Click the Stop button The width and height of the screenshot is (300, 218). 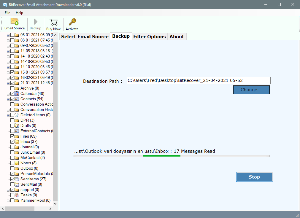(254, 177)
